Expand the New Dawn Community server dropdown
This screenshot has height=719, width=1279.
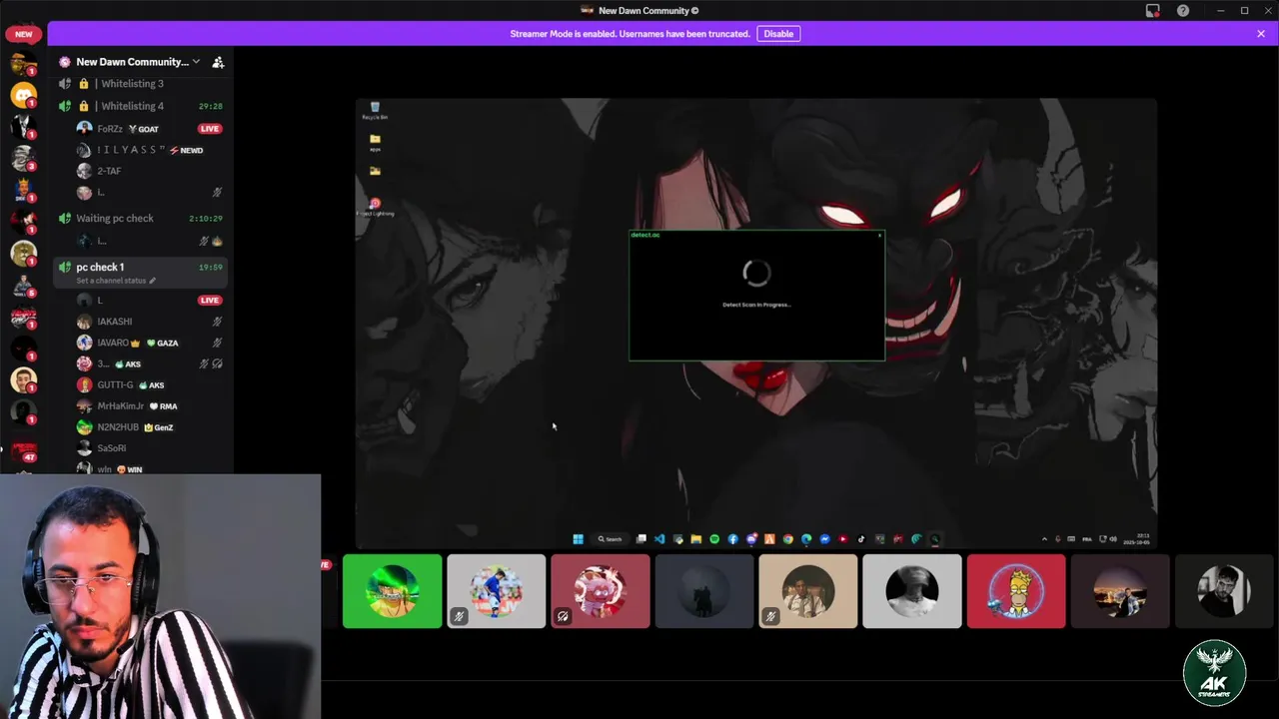(x=196, y=62)
